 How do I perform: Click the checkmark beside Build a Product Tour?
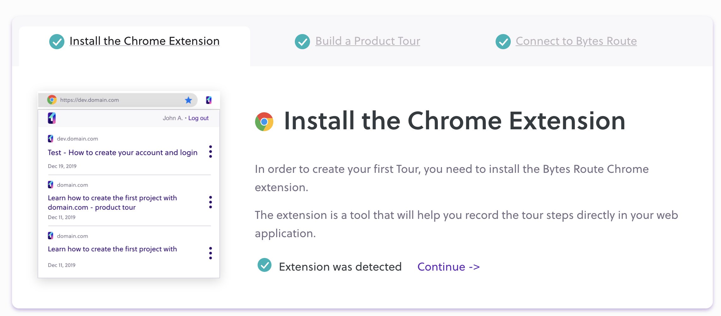302,42
